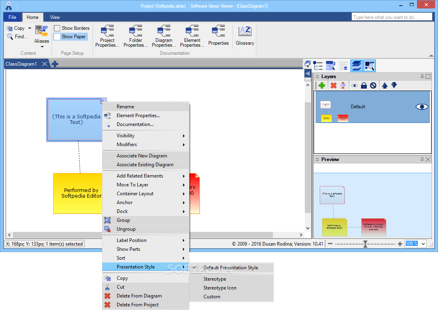Open the Aliases dropdown
The image size is (438, 310).
[x=42, y=37]
